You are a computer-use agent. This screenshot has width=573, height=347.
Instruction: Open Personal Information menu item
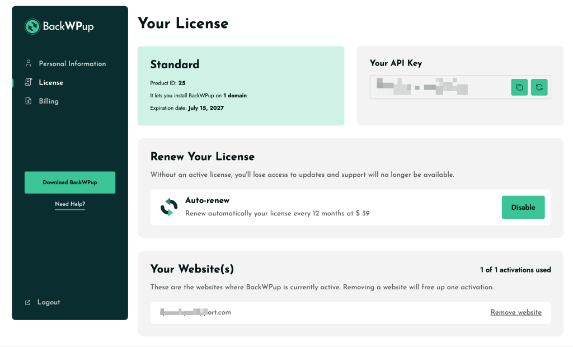click(72, 64)
